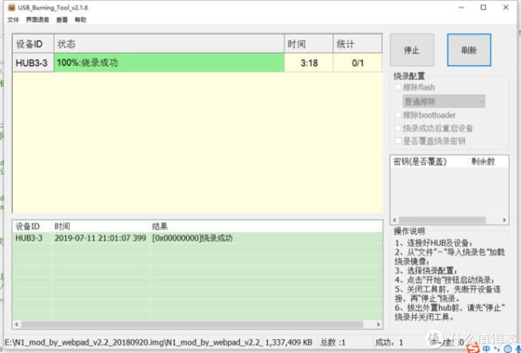
Task: Click the 停止 stop button
Action: pos(412,50)
